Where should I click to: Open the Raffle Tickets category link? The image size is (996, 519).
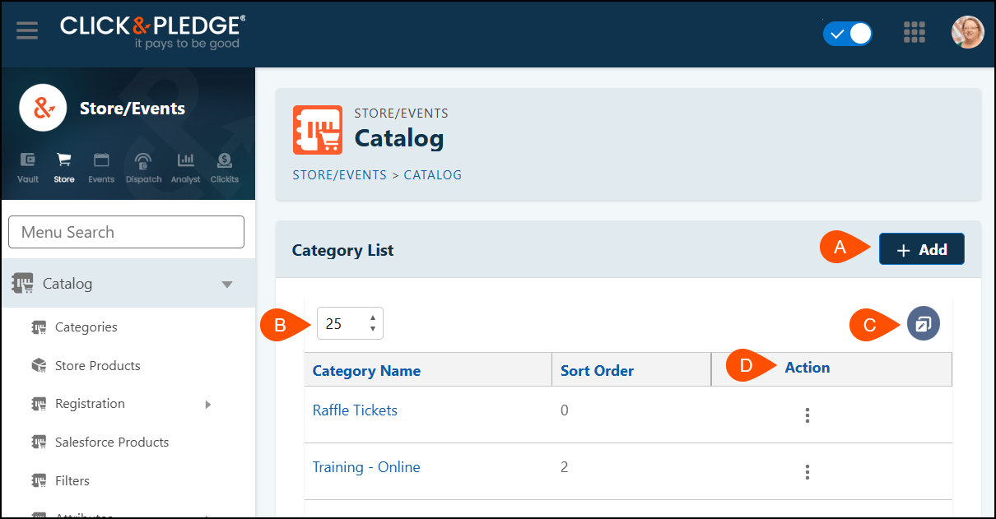coord(355,410)
